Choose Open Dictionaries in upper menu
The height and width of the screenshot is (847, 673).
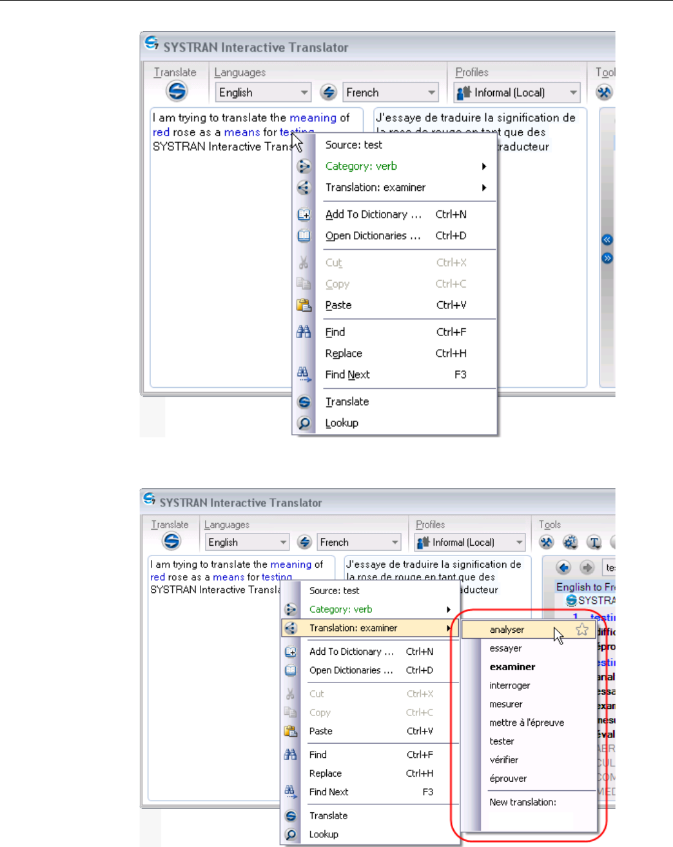tap(405, 236)
